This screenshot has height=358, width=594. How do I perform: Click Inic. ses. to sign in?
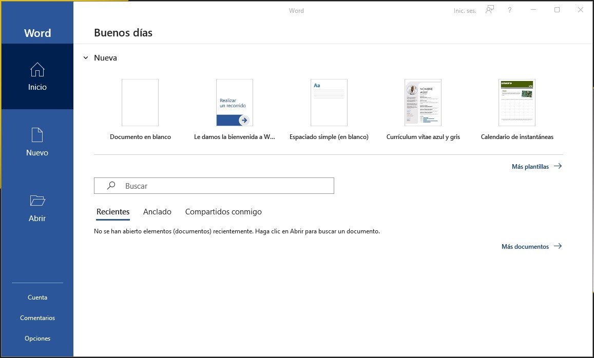tap(465, 11)
